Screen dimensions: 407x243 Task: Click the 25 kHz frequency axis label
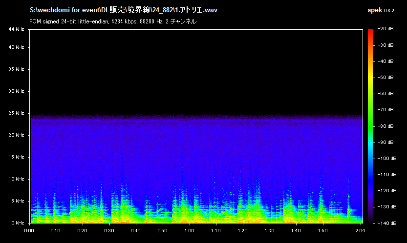tap(16, 113)
